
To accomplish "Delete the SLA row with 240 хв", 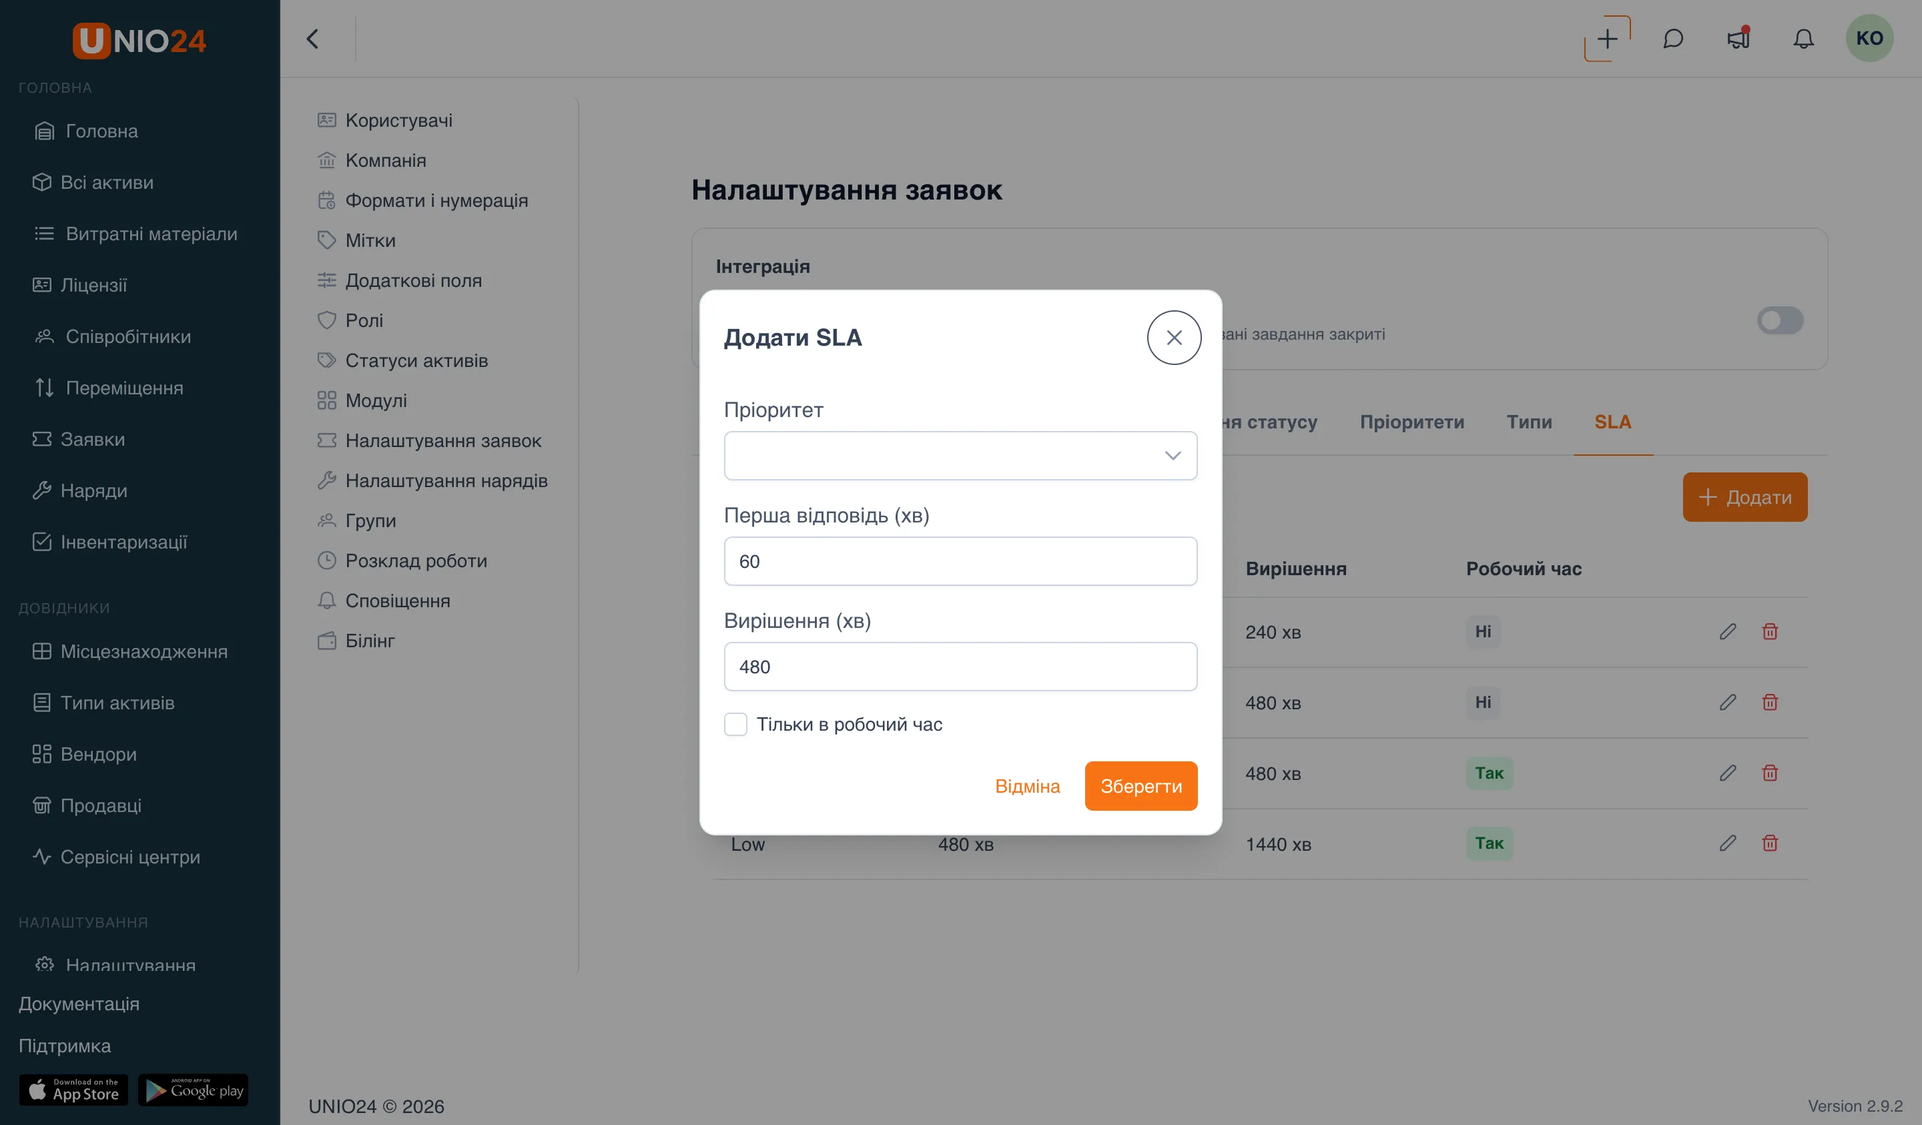I will pyautogui.click(x=1769, y=631).
